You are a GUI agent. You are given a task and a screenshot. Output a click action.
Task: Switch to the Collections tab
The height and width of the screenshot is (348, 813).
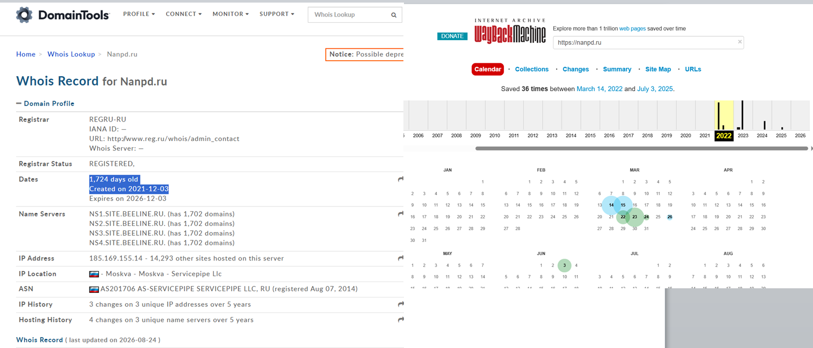tap(532, 69)
